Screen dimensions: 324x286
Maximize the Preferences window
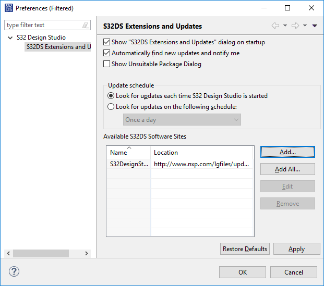287,8
